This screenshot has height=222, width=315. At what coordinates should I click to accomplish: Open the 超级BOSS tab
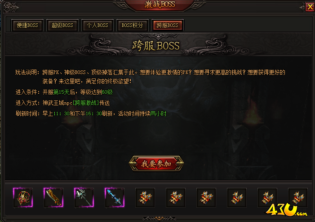click(62, 25)
